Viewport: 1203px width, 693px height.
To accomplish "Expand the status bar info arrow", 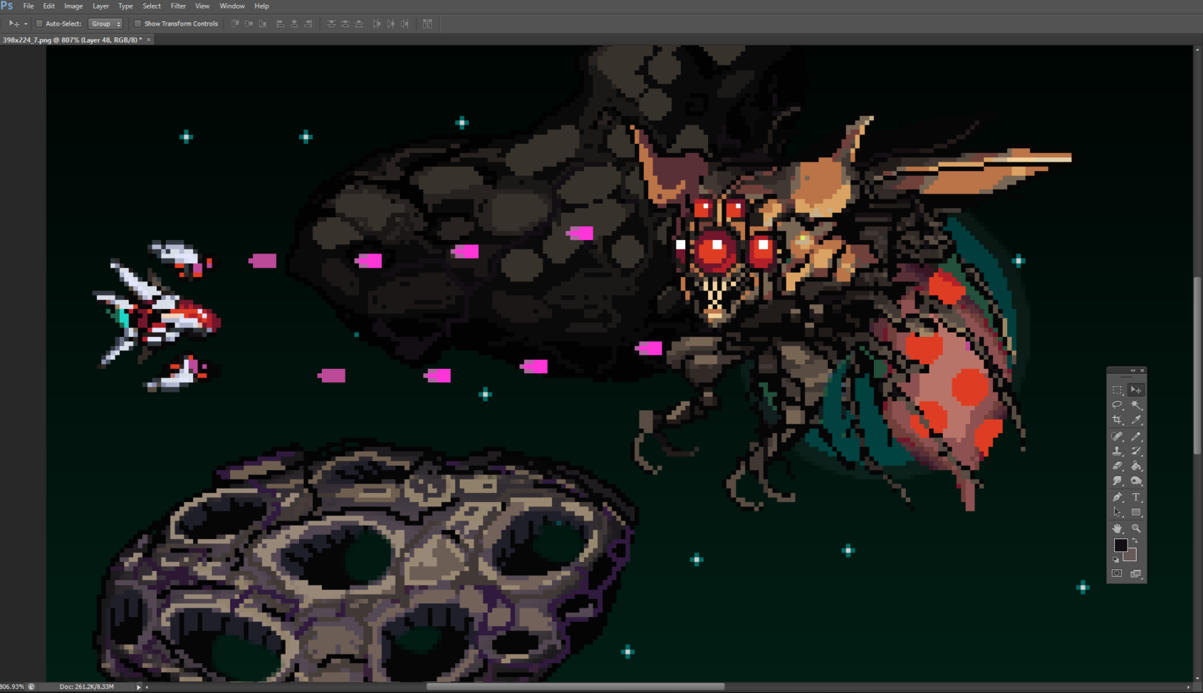I will (139, 687).
